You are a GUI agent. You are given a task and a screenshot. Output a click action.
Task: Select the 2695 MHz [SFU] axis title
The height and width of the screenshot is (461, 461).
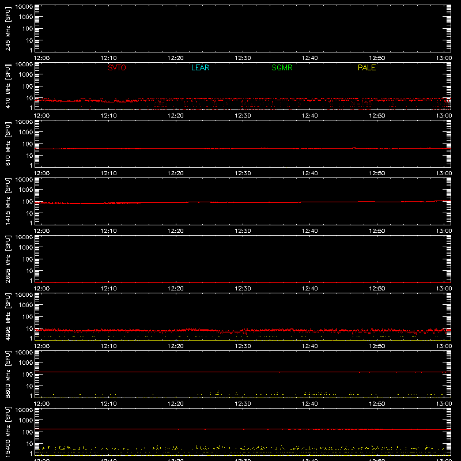pyautogui.click(x=7, y=259)
